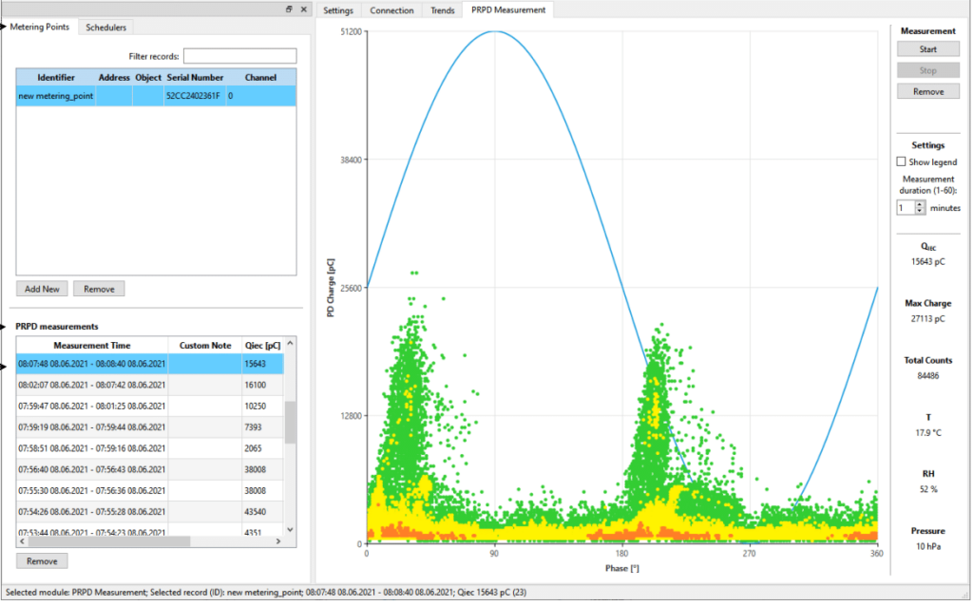Click the Filter records input field
The height and width of the screenshot is (606, 973).
coord(239,56)
